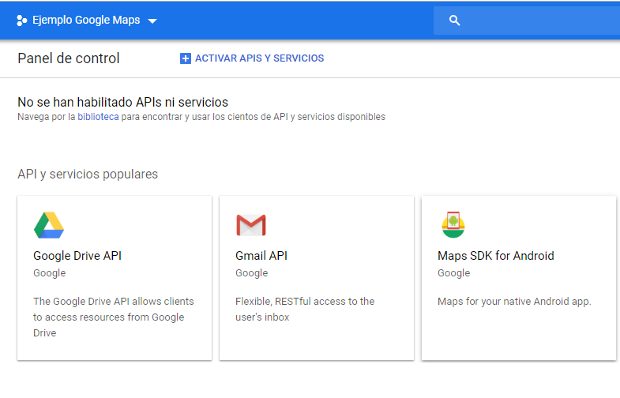620x398 pixels.
Task: Click the Gmail envelope logo
Action: (251, 225)
